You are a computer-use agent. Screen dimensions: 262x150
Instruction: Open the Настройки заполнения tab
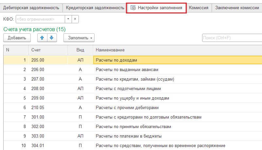tap(156, 8)
